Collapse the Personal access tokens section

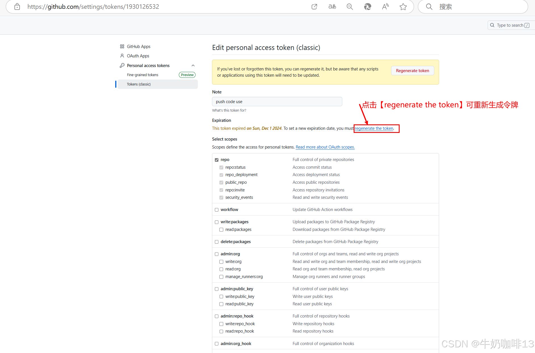[x=193, y=65]
